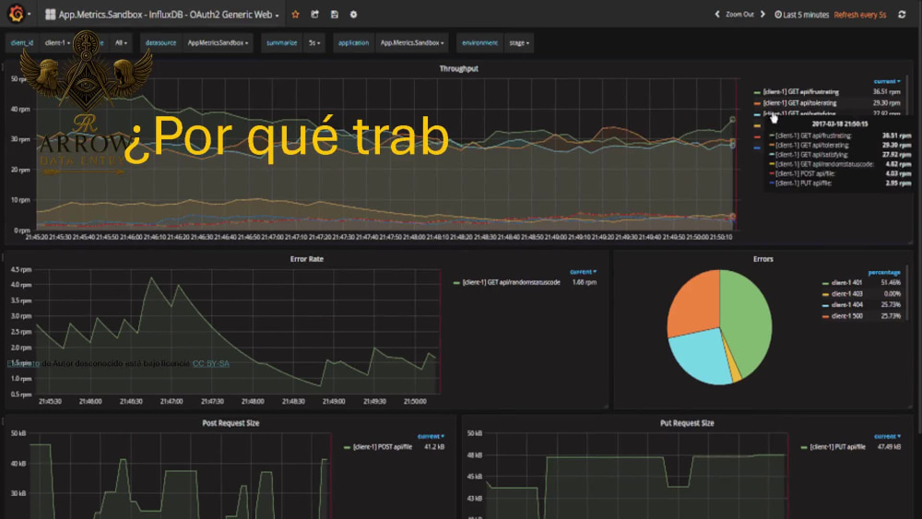The height and width of the screenshot is (519, 922).
Task: Click the dashboard grid icon beside title
Action: coord(51,14)
